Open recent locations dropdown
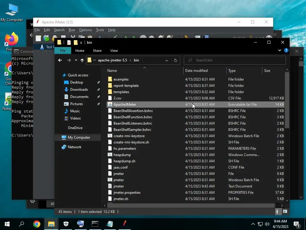The image size is (306, 230). (x=76, y=60)
